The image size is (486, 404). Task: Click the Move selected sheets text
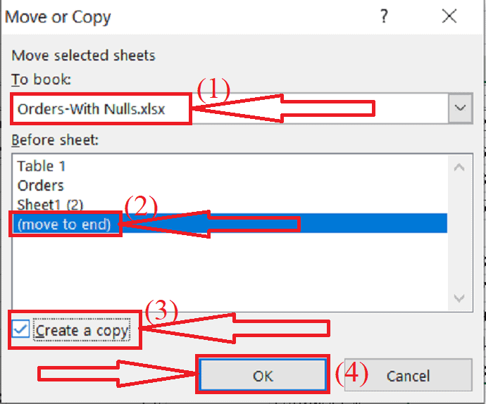(83, 55)
